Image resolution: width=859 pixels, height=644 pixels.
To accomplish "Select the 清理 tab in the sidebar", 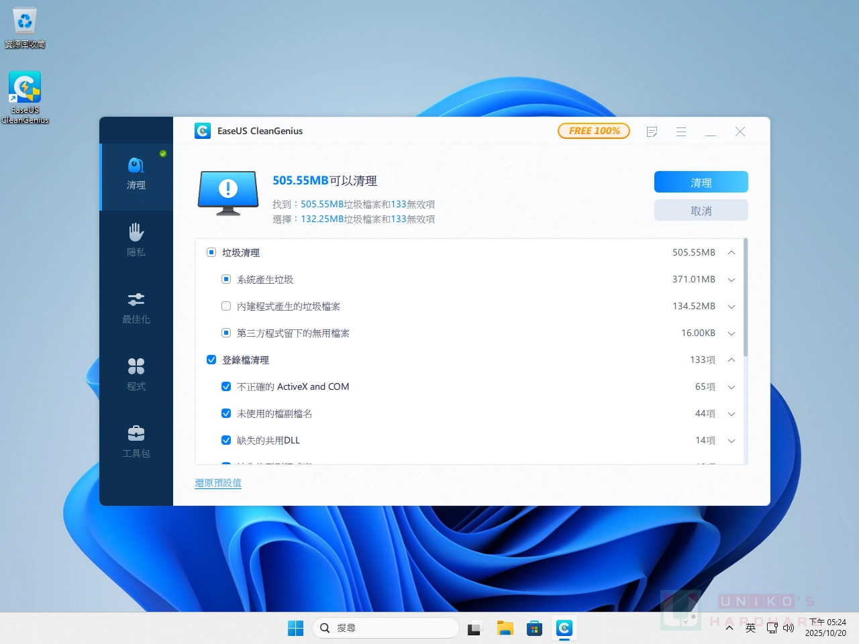I will [x=136, y=173].
